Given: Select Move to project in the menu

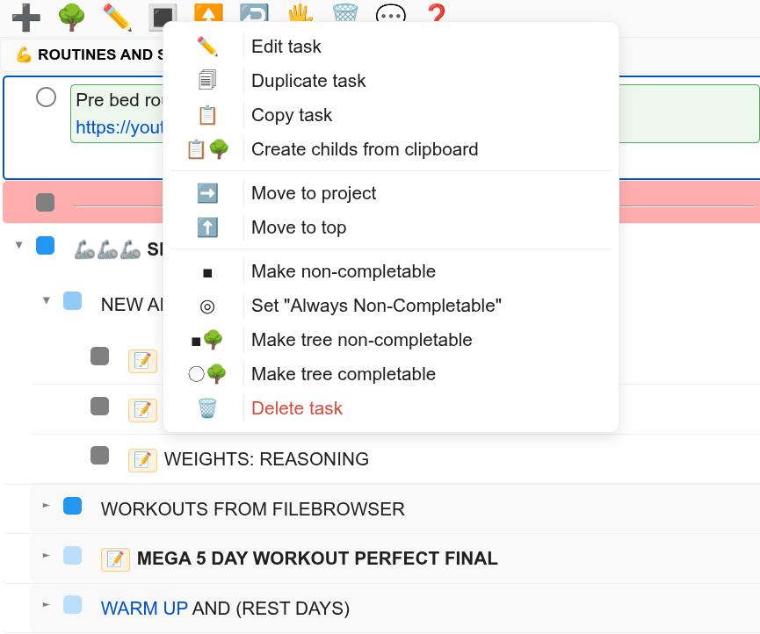Looking at the screenshot, I should 313,193.
